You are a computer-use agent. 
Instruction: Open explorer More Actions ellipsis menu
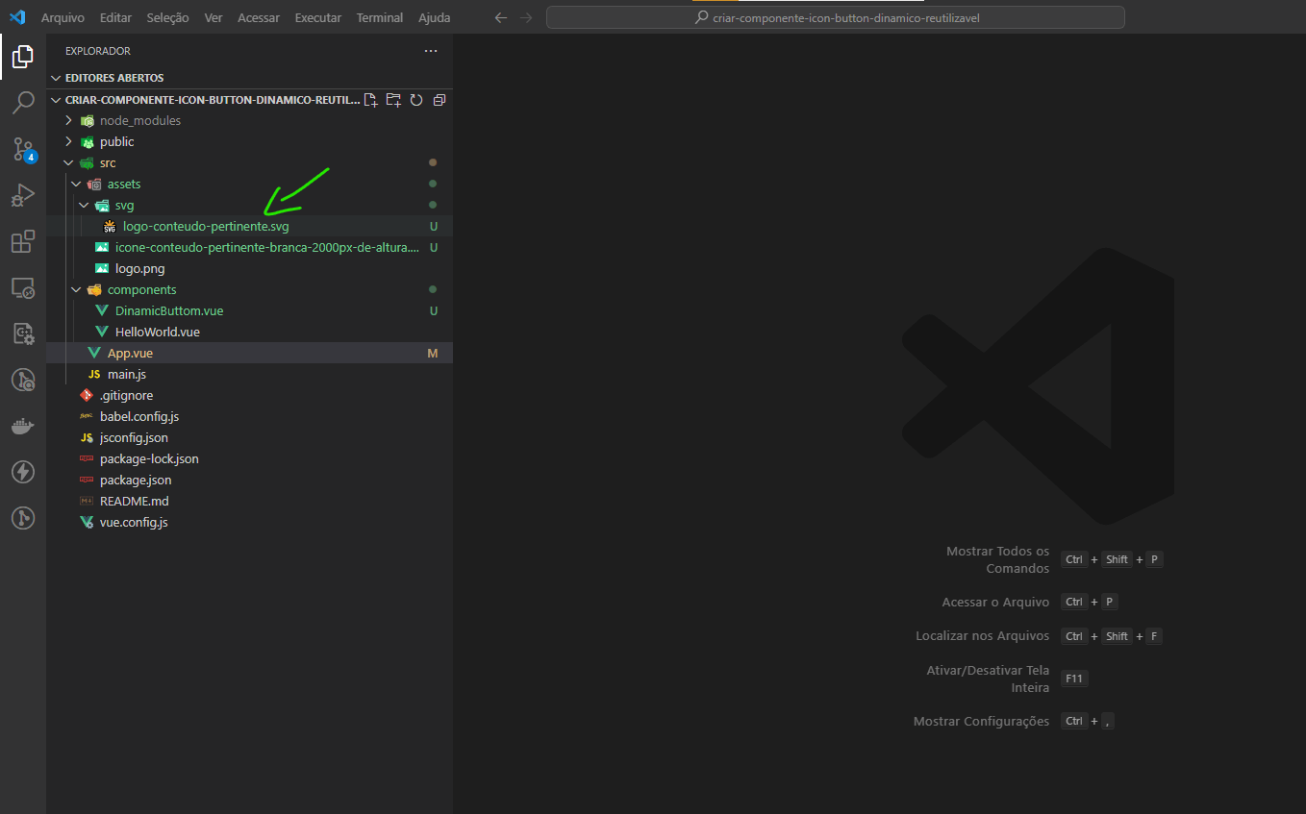(430, 51)
